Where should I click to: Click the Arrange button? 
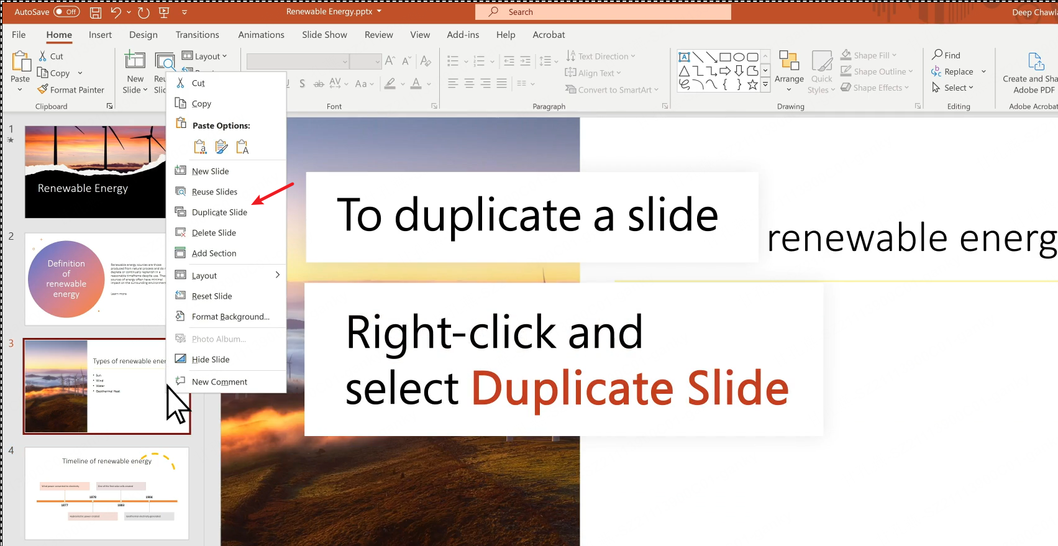(789, 70)
